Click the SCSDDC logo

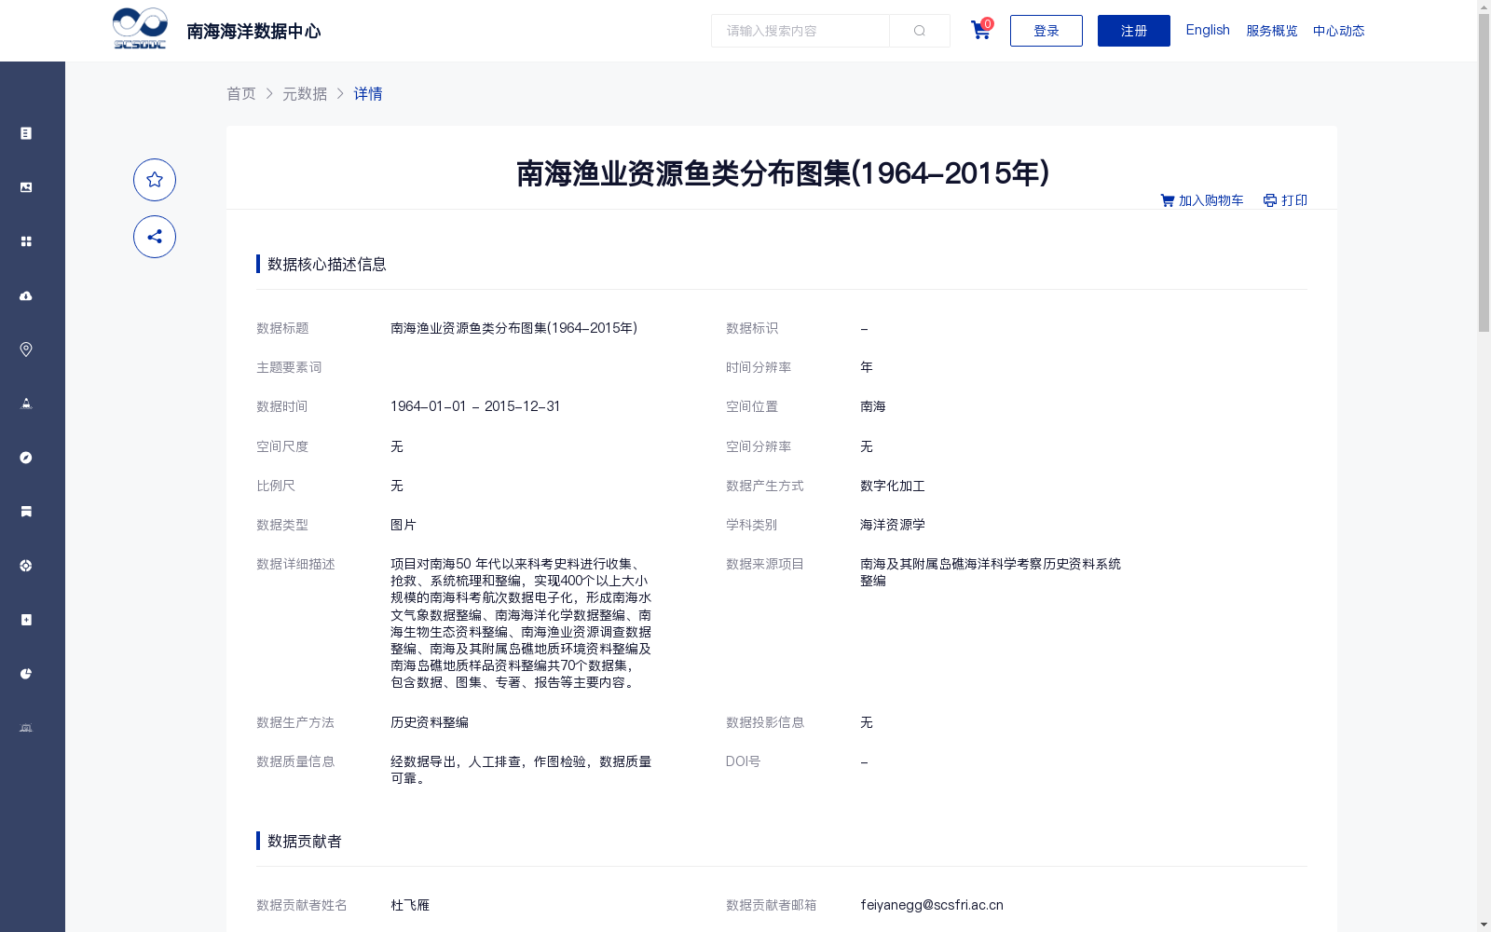140,29
